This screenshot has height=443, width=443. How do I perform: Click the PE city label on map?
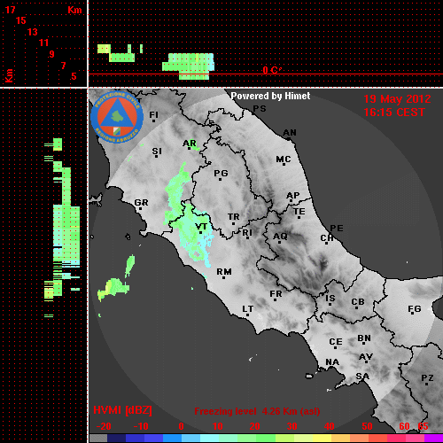[x=337, y=229]
